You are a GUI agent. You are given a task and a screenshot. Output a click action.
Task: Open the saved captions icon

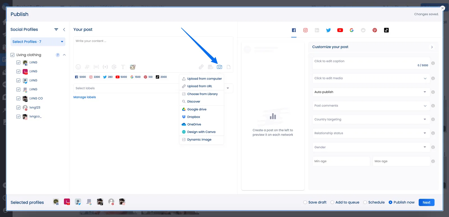pos(96,67)
